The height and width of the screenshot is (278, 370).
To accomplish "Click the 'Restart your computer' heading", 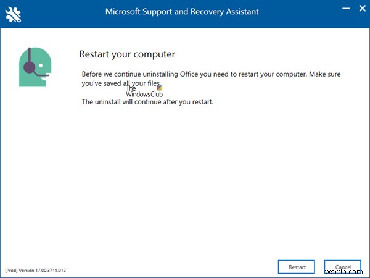I will point(127,54).
